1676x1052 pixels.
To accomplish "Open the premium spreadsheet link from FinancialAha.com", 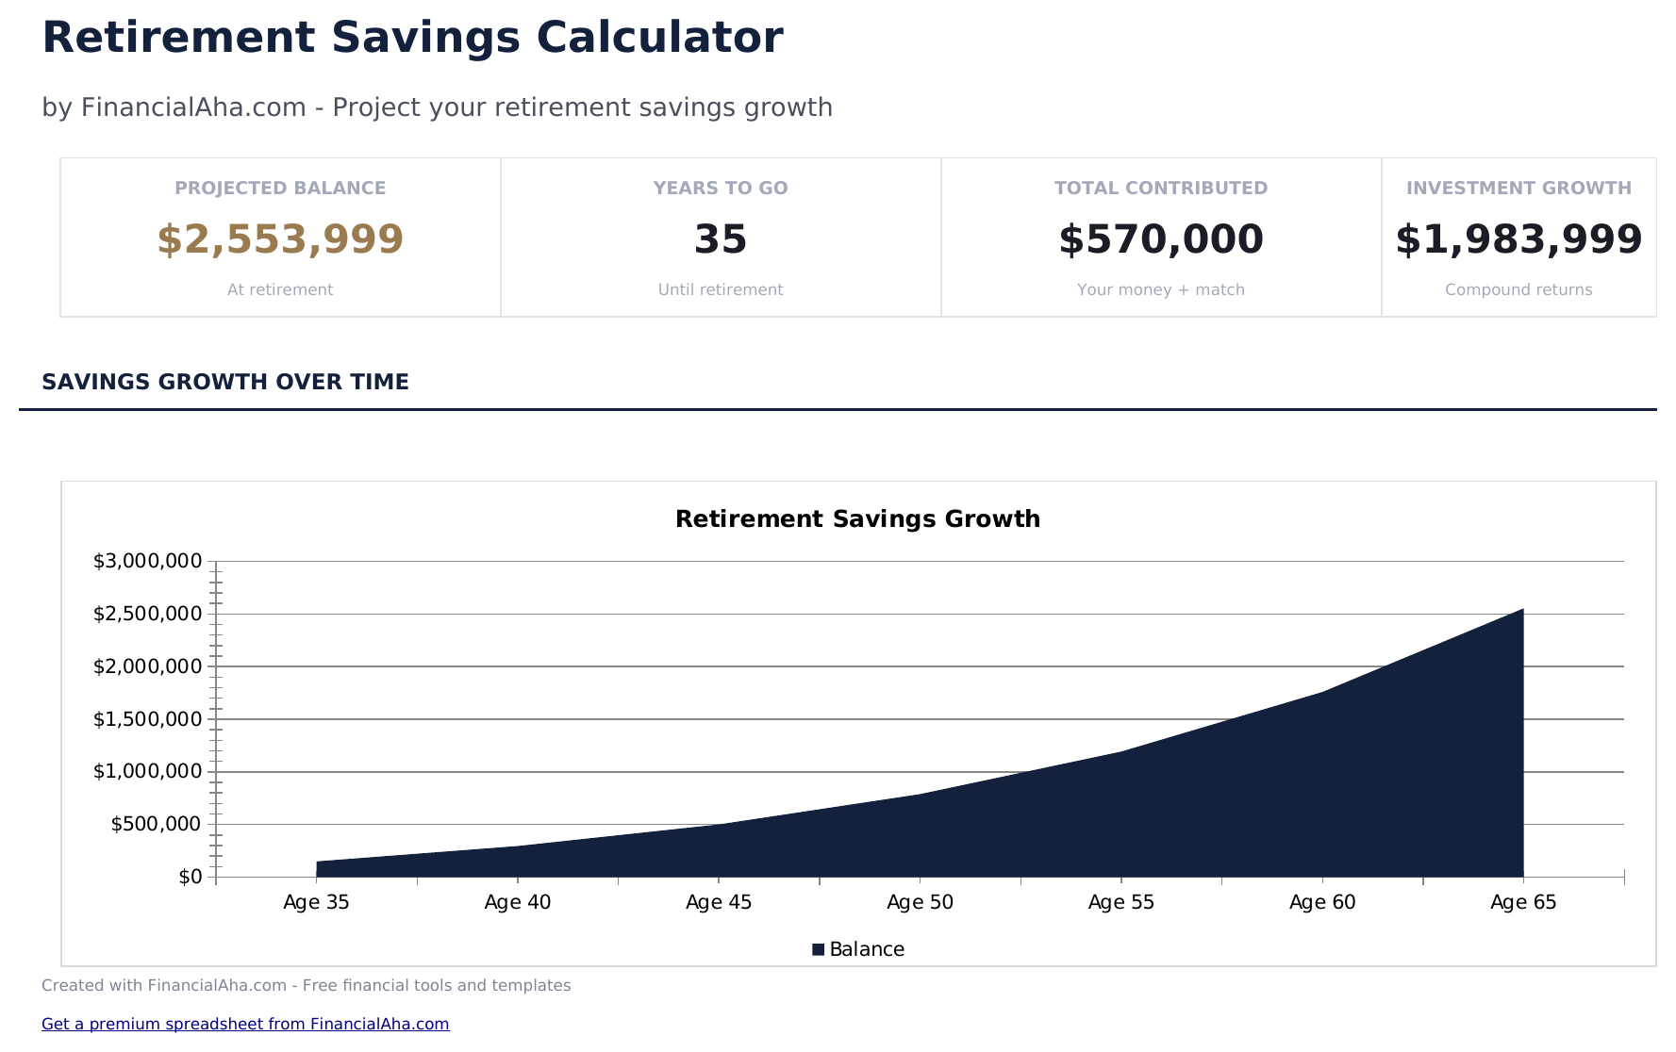I will [245, 1024].
